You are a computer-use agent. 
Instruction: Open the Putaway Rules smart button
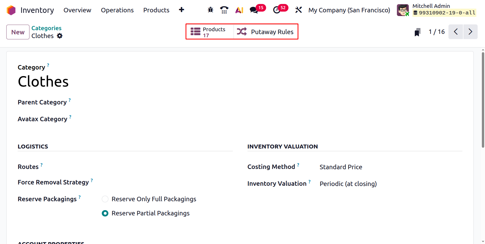pos(266,32)
